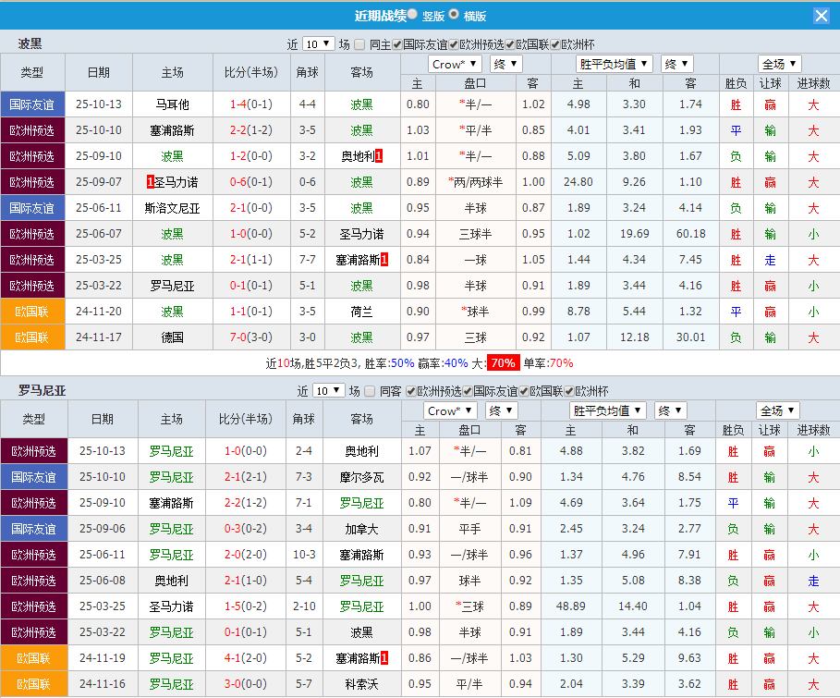
Task: Open the Crow* odds company dropdown
Action: point(454,64)
